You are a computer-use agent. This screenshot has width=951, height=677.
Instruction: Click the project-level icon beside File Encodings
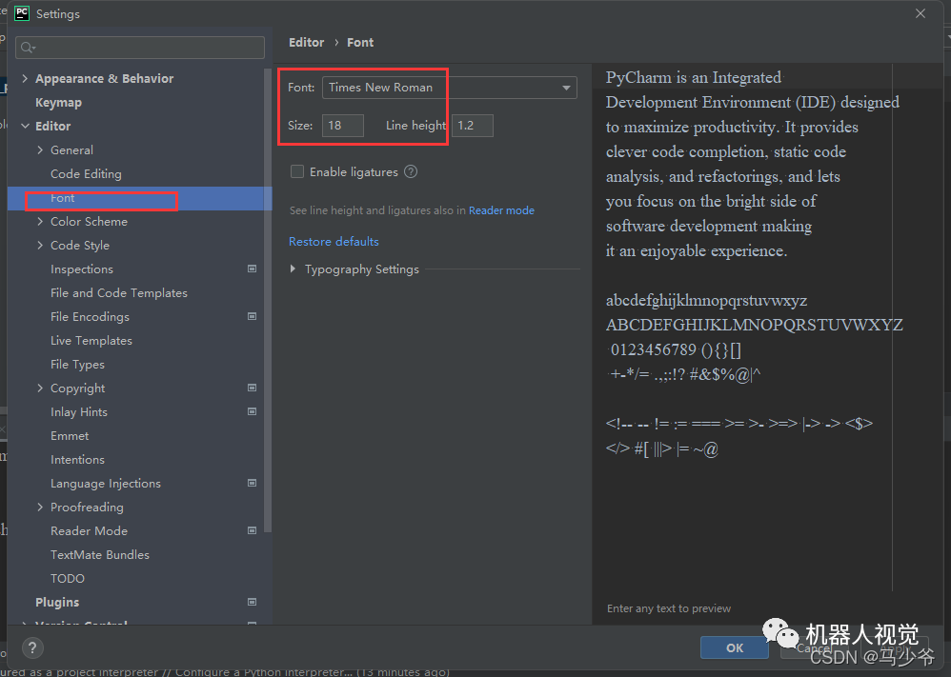[253, 316]
